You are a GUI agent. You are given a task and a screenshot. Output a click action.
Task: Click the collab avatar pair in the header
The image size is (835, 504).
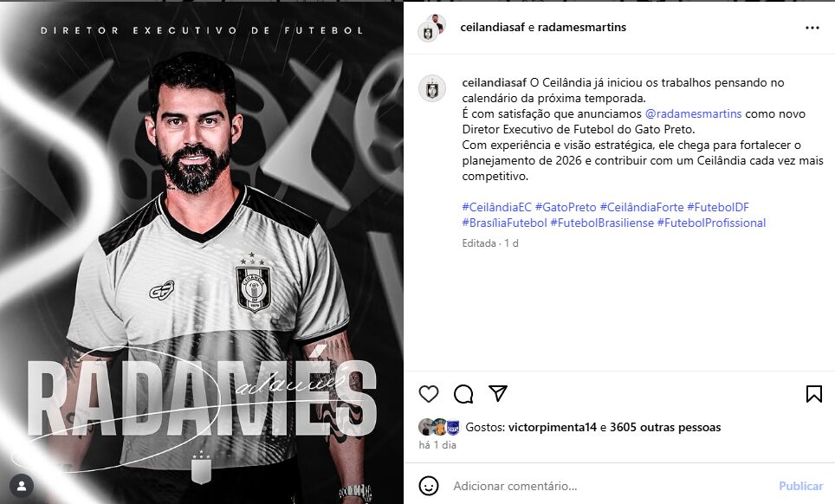(432, 29)
